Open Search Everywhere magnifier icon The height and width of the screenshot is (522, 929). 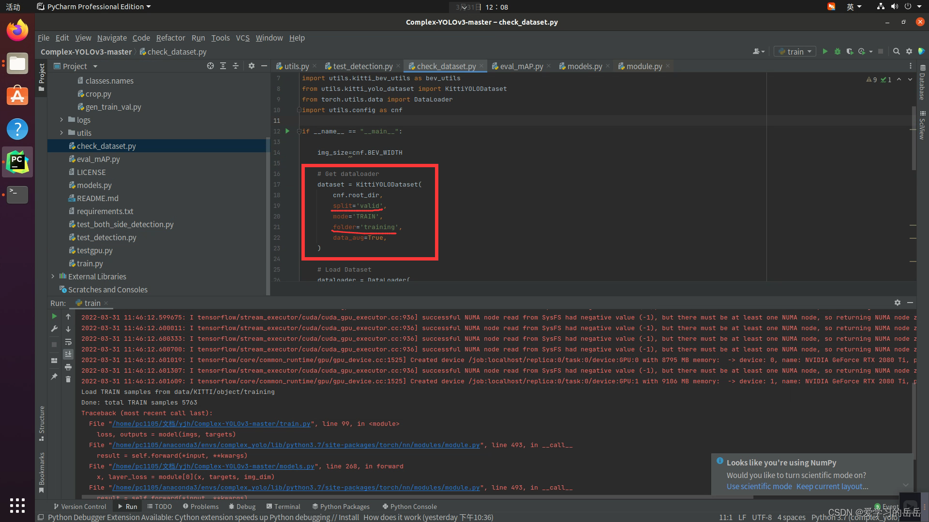896,51
